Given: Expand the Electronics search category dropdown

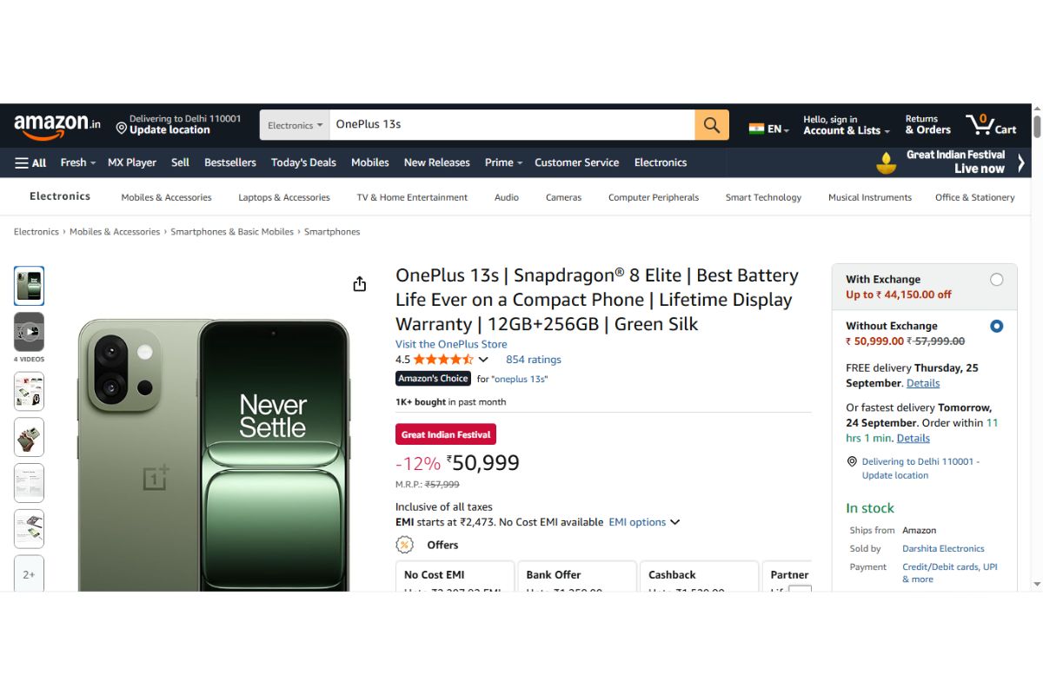Looking at the screenshot, I should pos(294,124).
